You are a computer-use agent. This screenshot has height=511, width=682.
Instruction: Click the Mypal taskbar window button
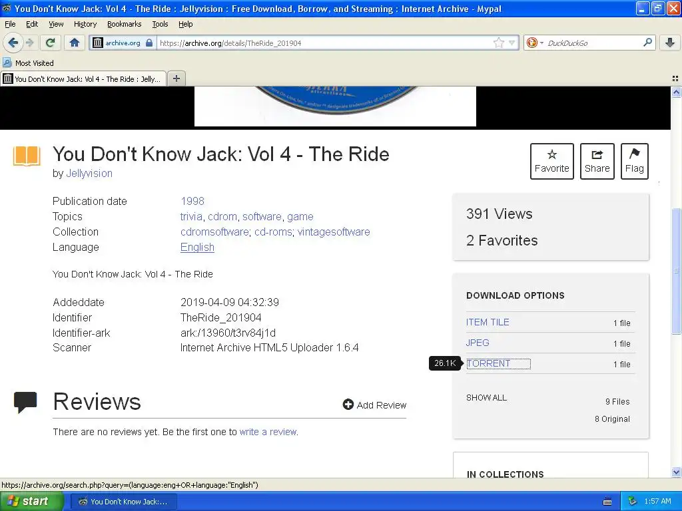pyautogui.click(x=123, y=502)
